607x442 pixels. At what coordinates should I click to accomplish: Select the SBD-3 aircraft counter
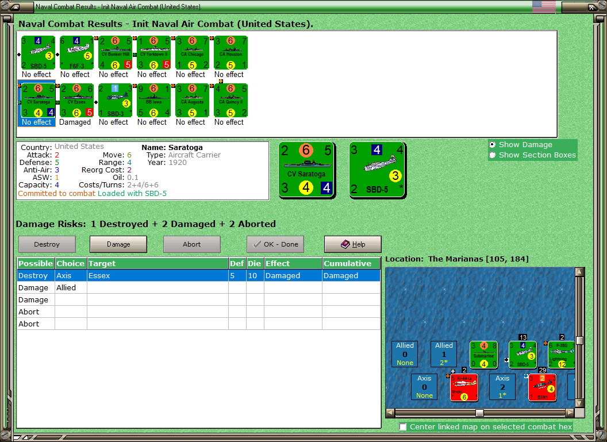[115, 100]
